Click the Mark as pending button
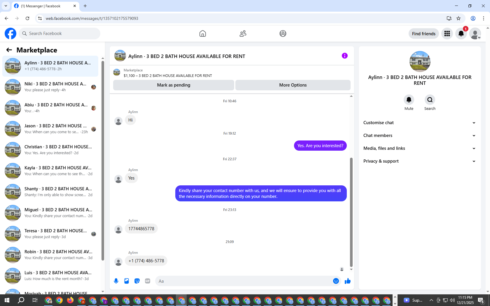The image size is (490, 306). pyautogui.click(x=174, y=85)
